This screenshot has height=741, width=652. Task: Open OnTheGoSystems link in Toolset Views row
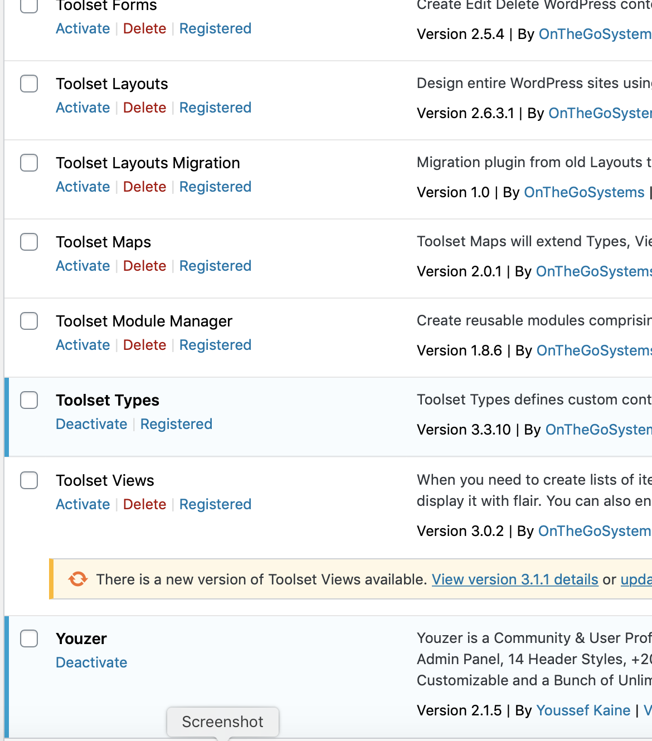[595, 531]
